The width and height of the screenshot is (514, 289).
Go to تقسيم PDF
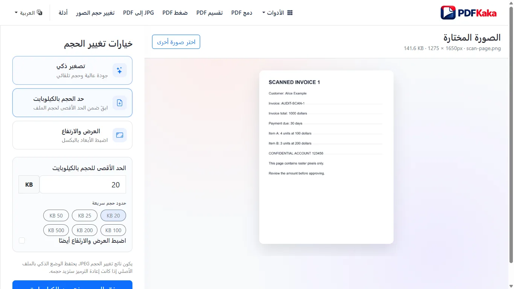click(x=210, y=13)
